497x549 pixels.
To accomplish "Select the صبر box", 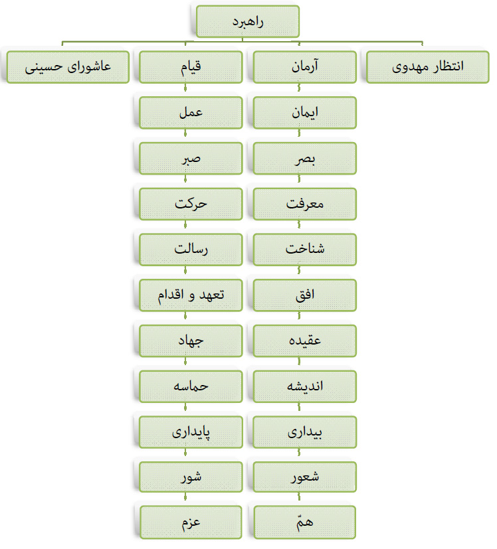I will pos(191,159).
